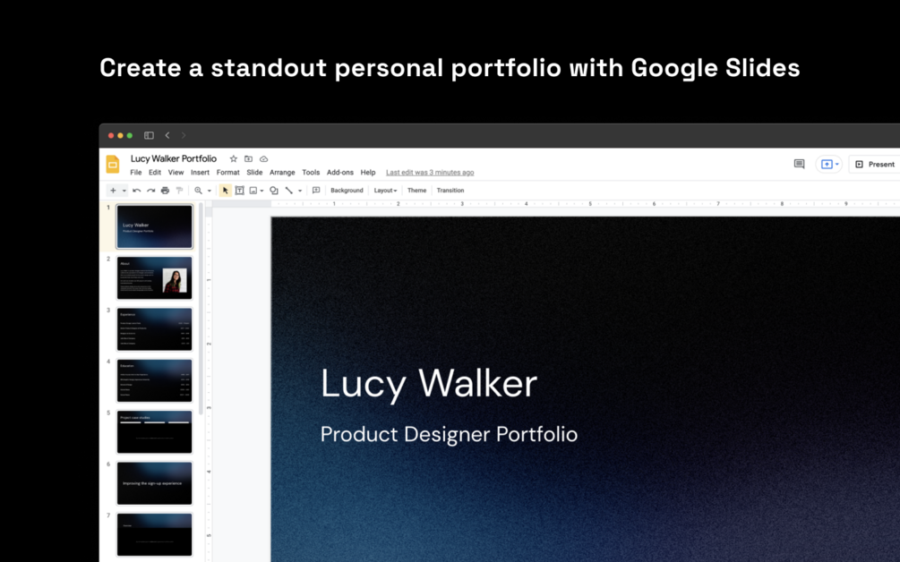Open the Edit menu
Viewport: 900px width, 562px height.
tap(155, 173)
